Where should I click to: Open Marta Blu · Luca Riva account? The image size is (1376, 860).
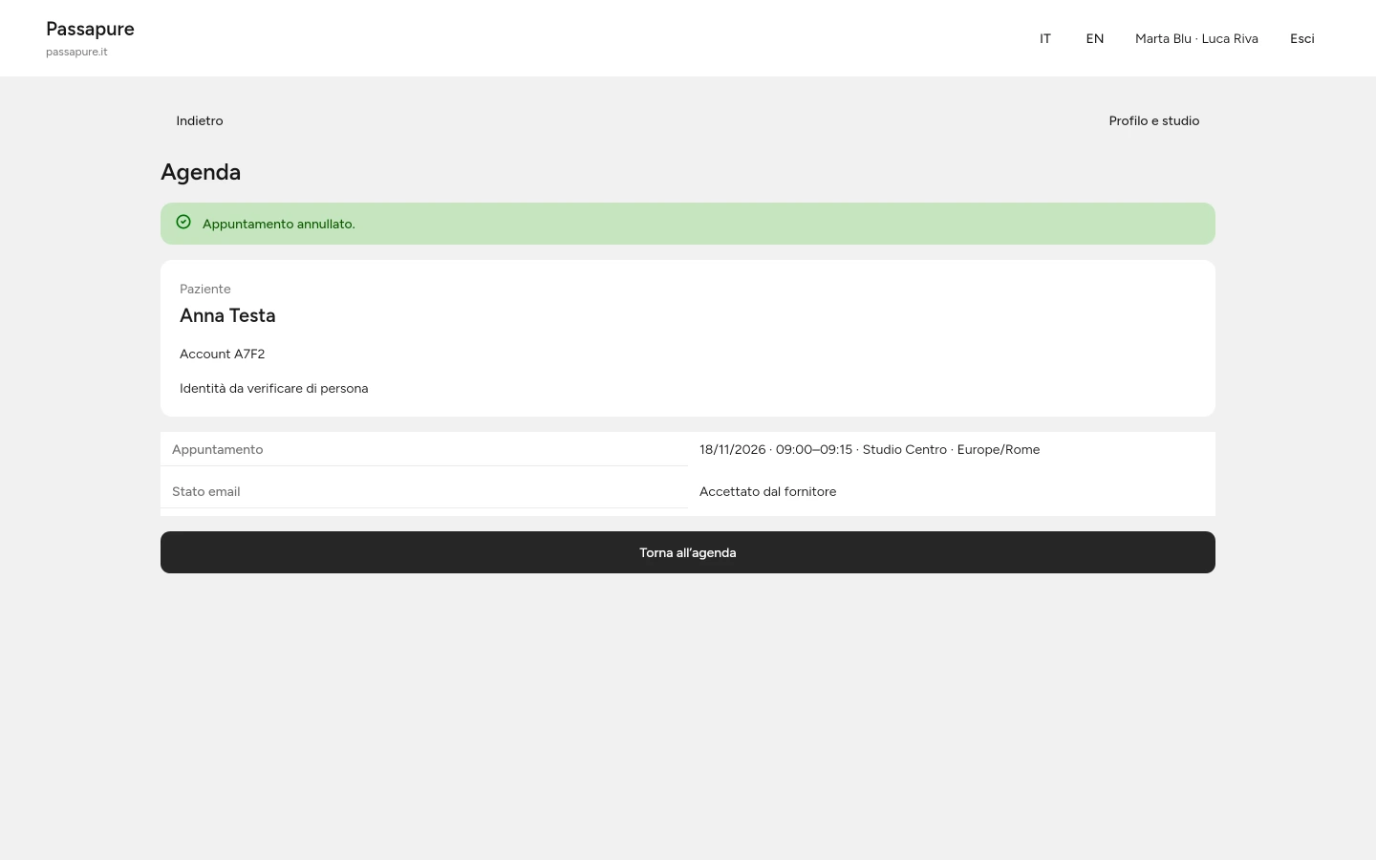1196,38
